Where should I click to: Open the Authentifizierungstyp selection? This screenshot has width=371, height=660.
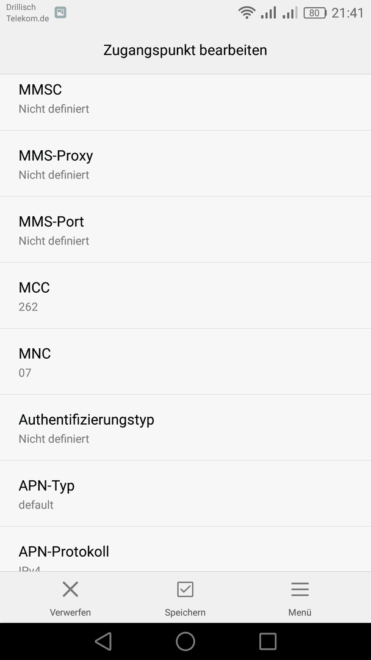tap(185, 428)
